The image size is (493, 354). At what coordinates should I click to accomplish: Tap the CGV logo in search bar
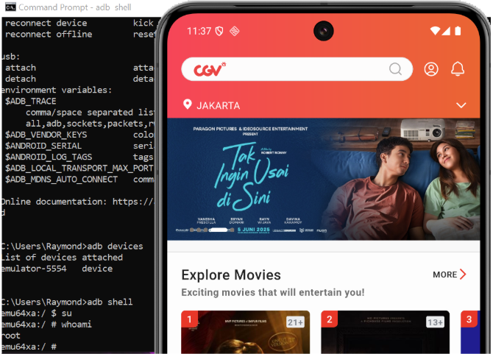[x=210, y=69]
